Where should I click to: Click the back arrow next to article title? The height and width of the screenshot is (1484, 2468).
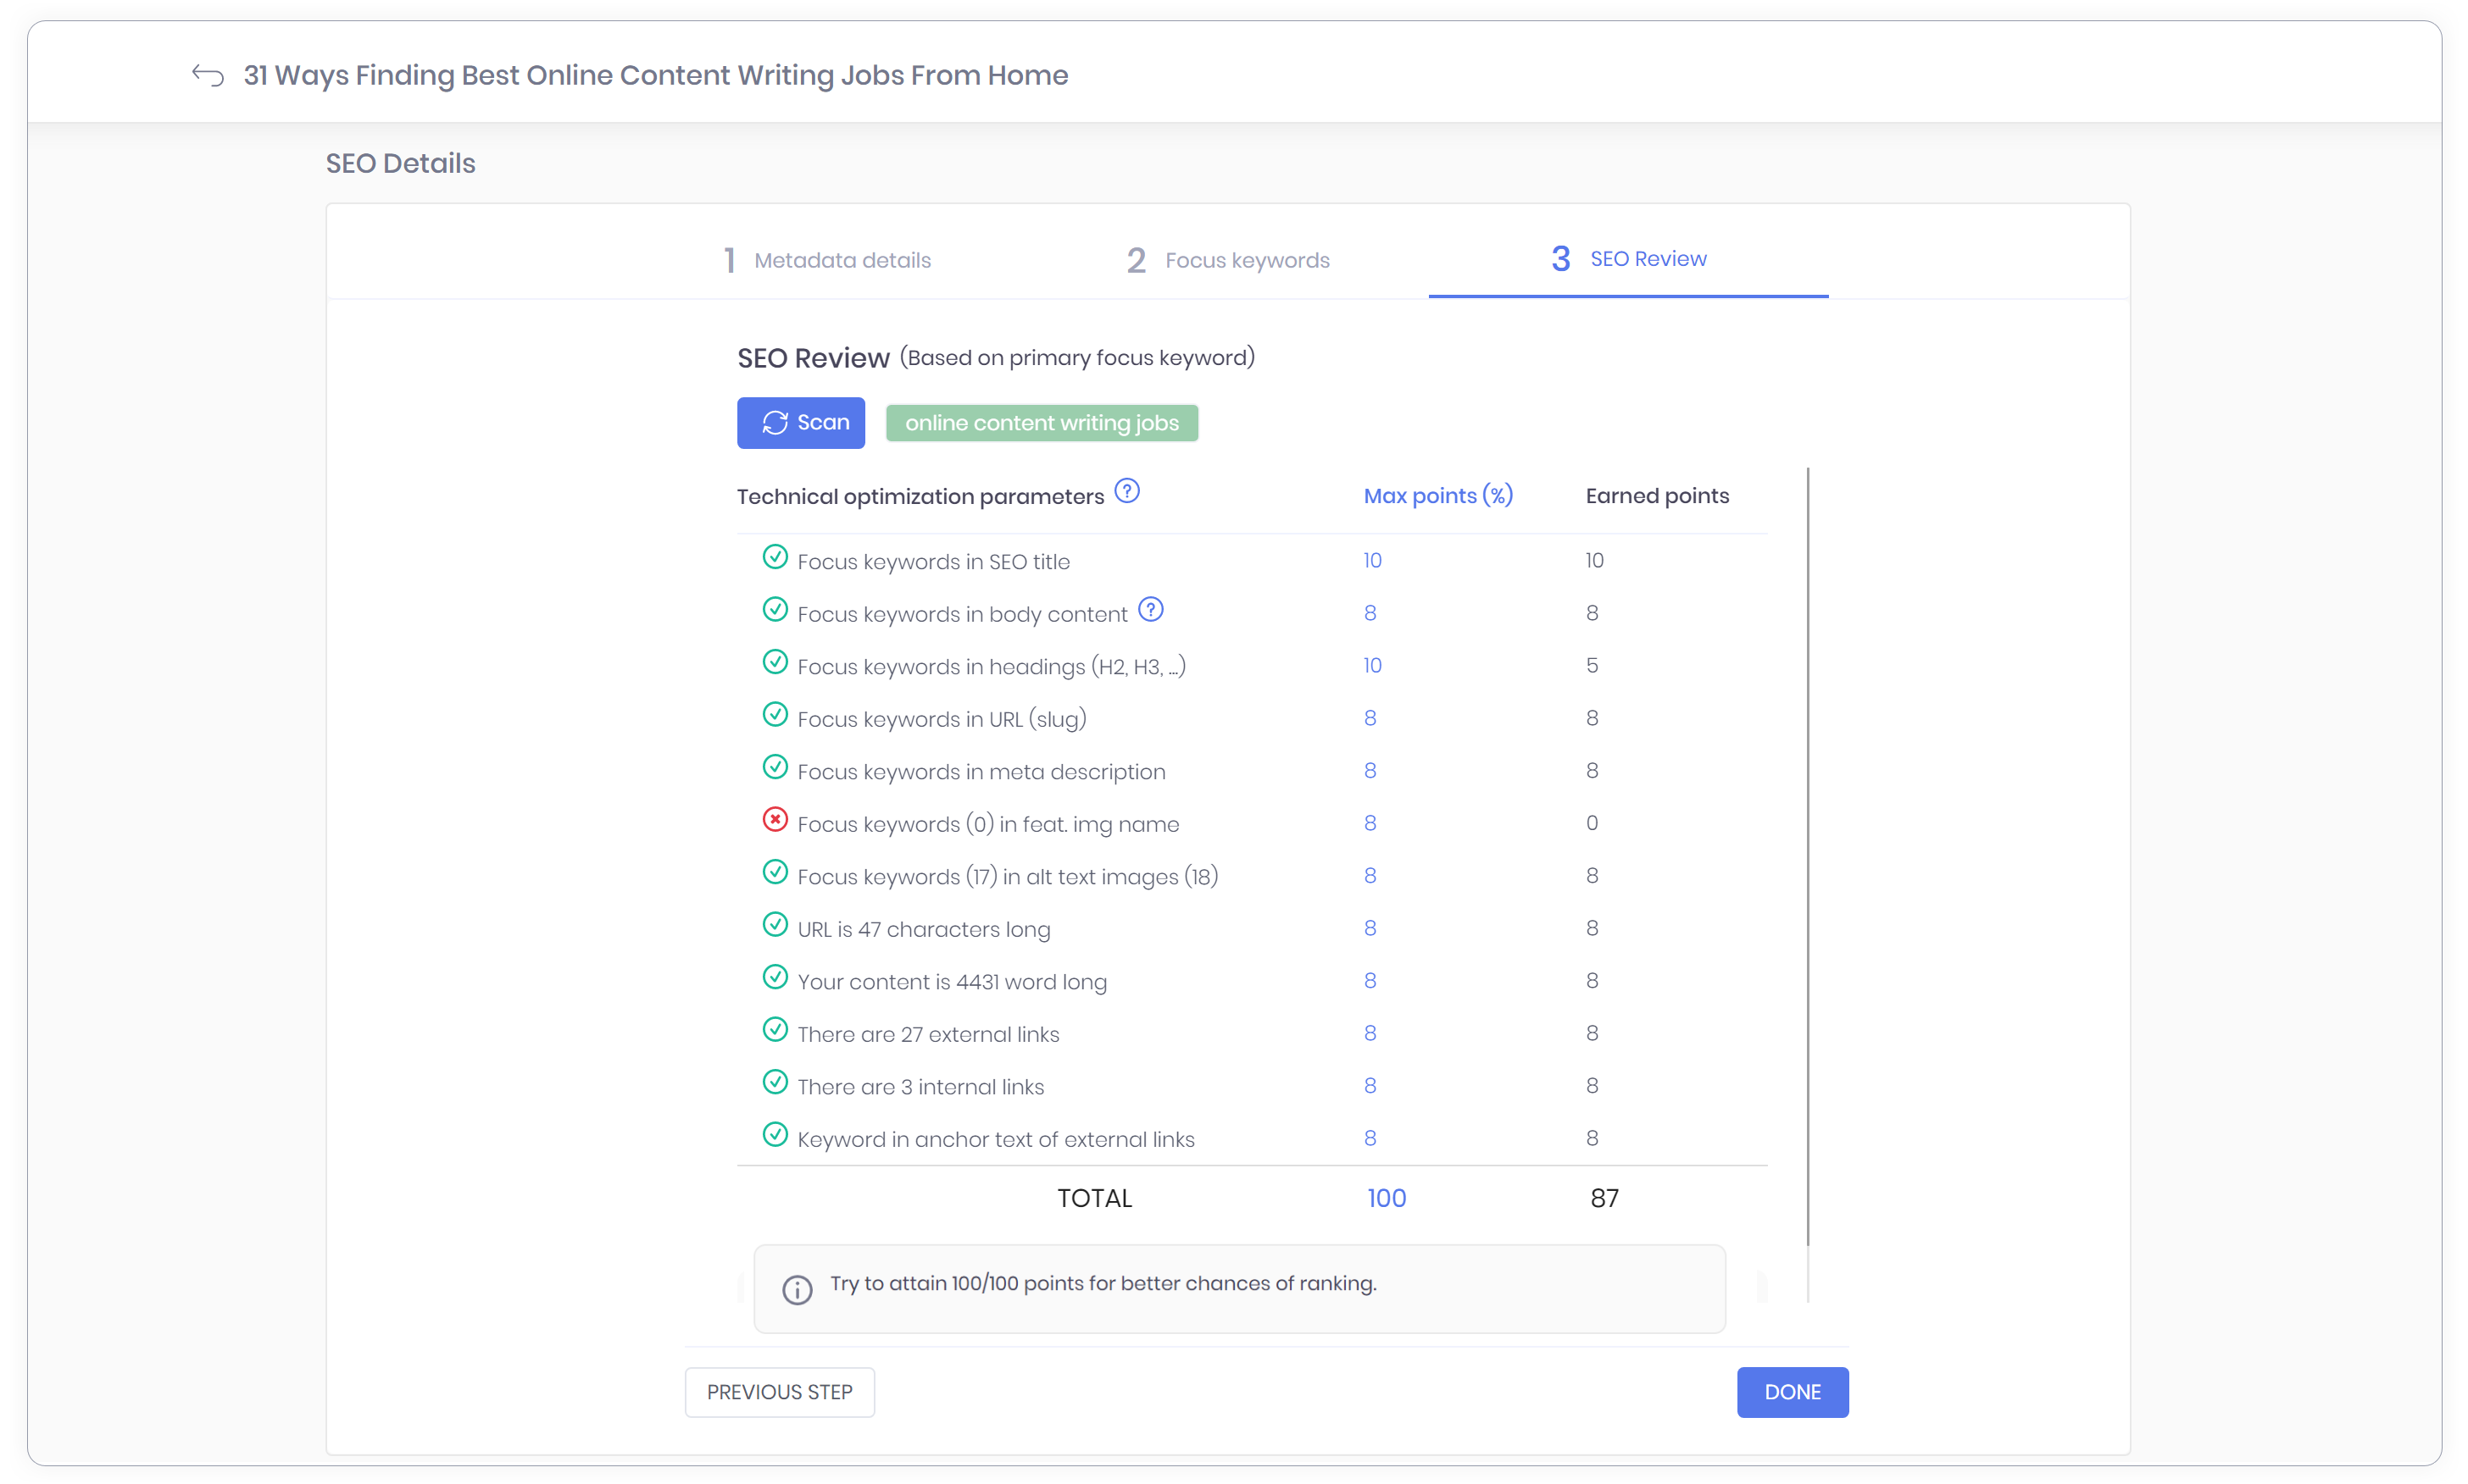207,76
